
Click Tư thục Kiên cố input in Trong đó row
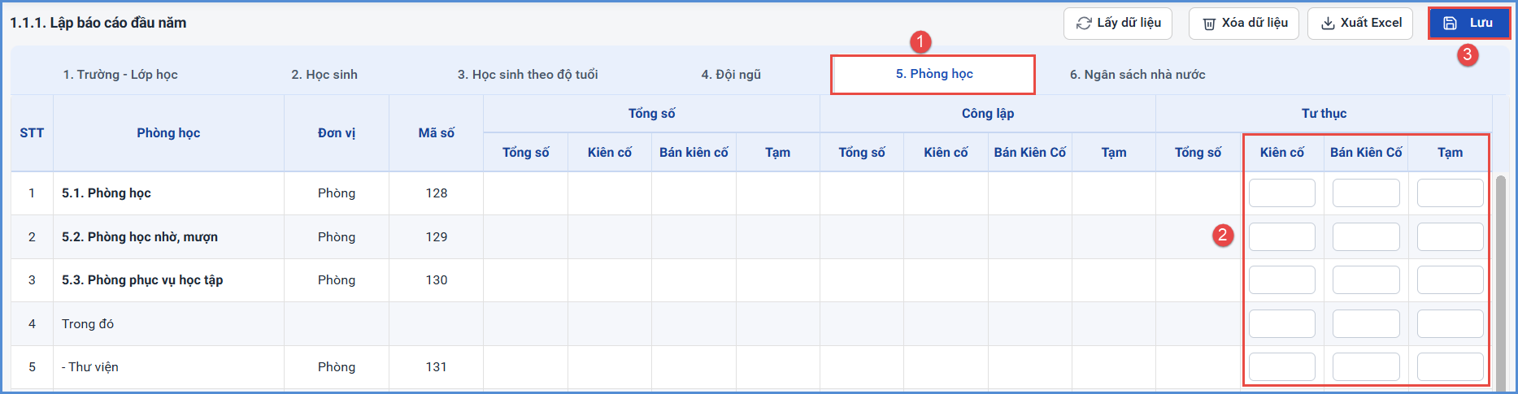click(x=1281, y=323)
